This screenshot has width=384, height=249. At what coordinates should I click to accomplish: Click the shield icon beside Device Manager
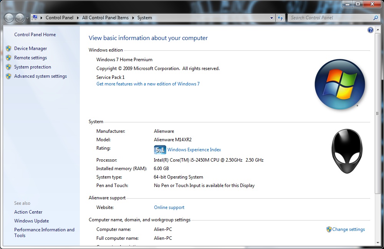coord(8,48)
